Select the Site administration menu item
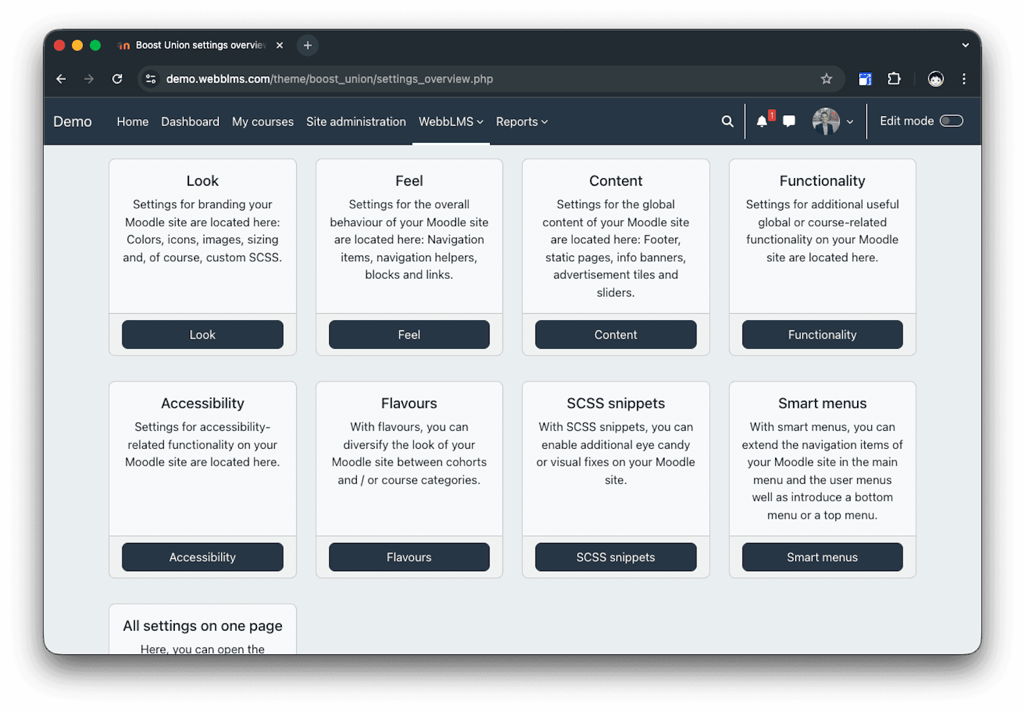Viewport: 1025px width, 712px height. [356, 122]
